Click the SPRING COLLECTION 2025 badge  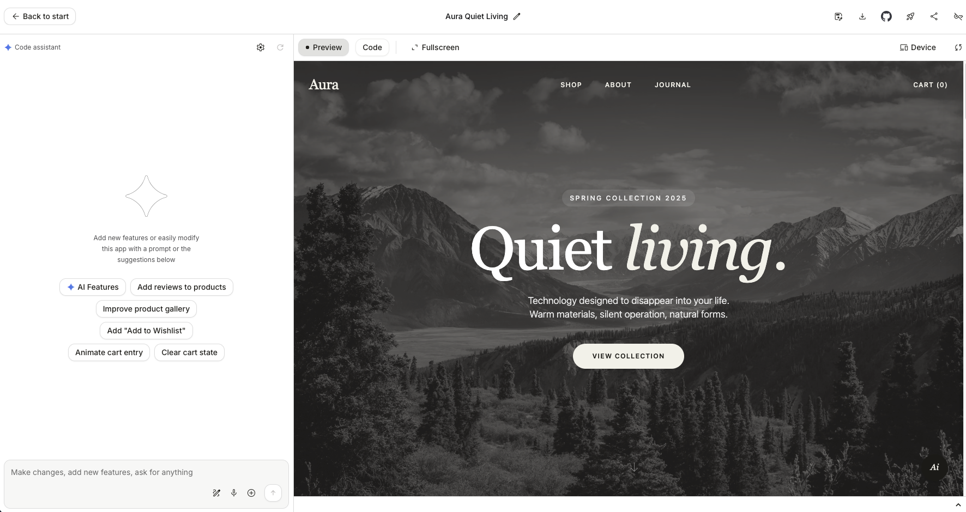tap(629, 198)
